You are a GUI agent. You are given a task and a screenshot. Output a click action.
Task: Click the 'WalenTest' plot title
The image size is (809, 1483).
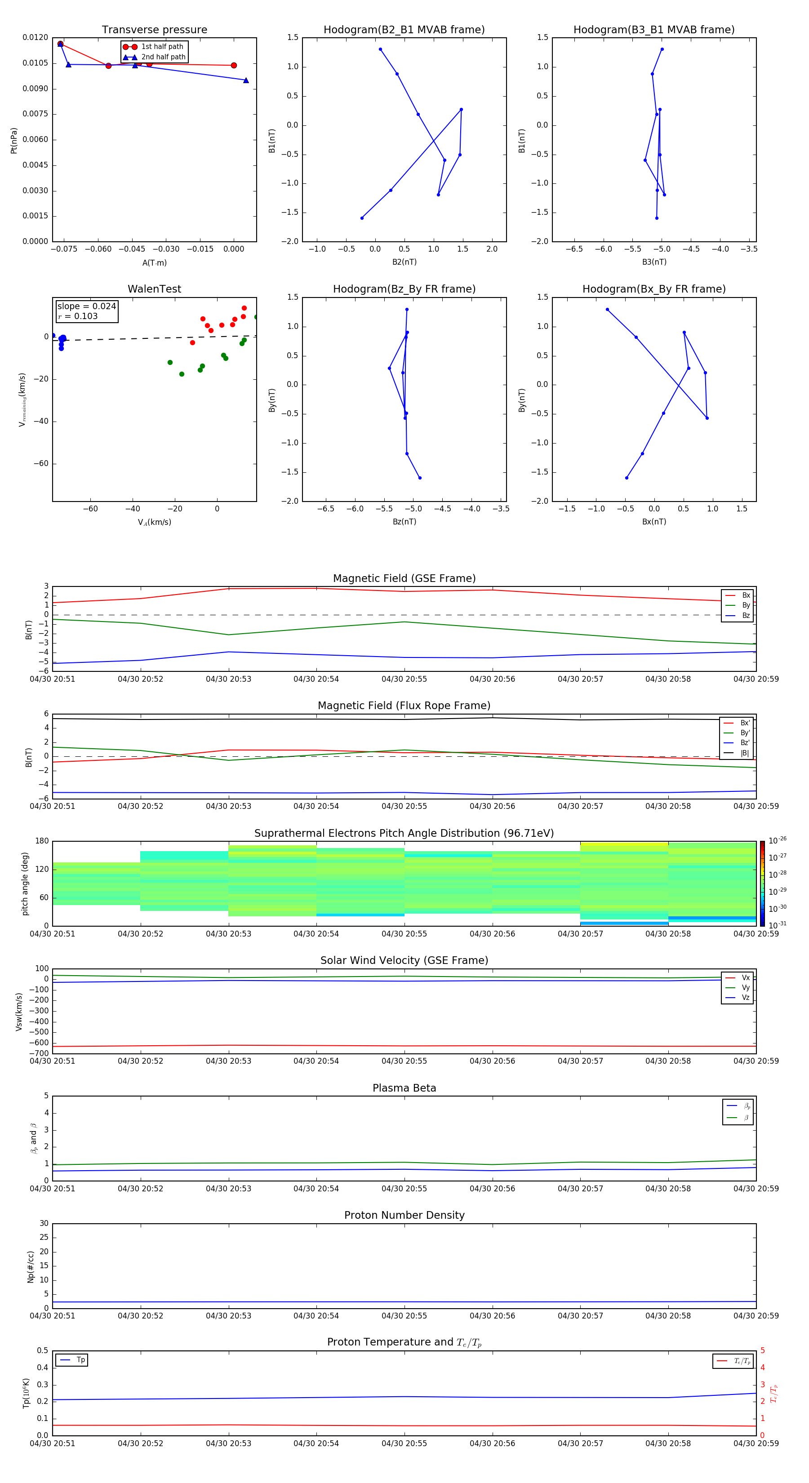click(x=154, y=289)
